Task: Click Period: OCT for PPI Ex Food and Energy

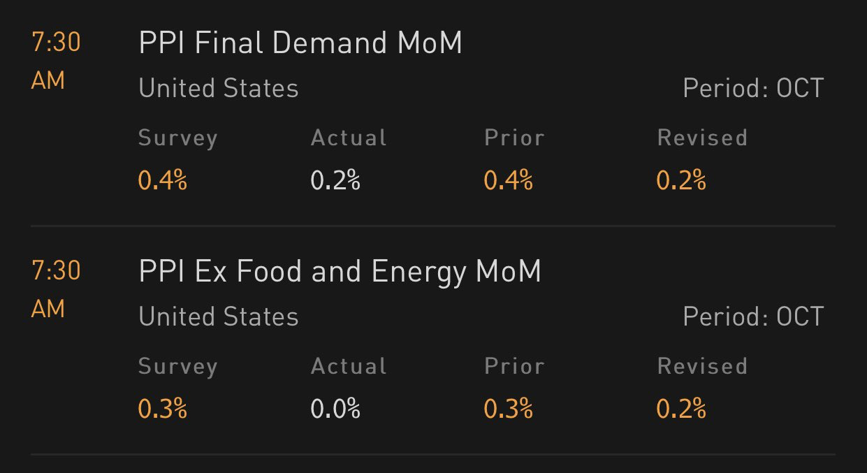Action: pos(753,316)
